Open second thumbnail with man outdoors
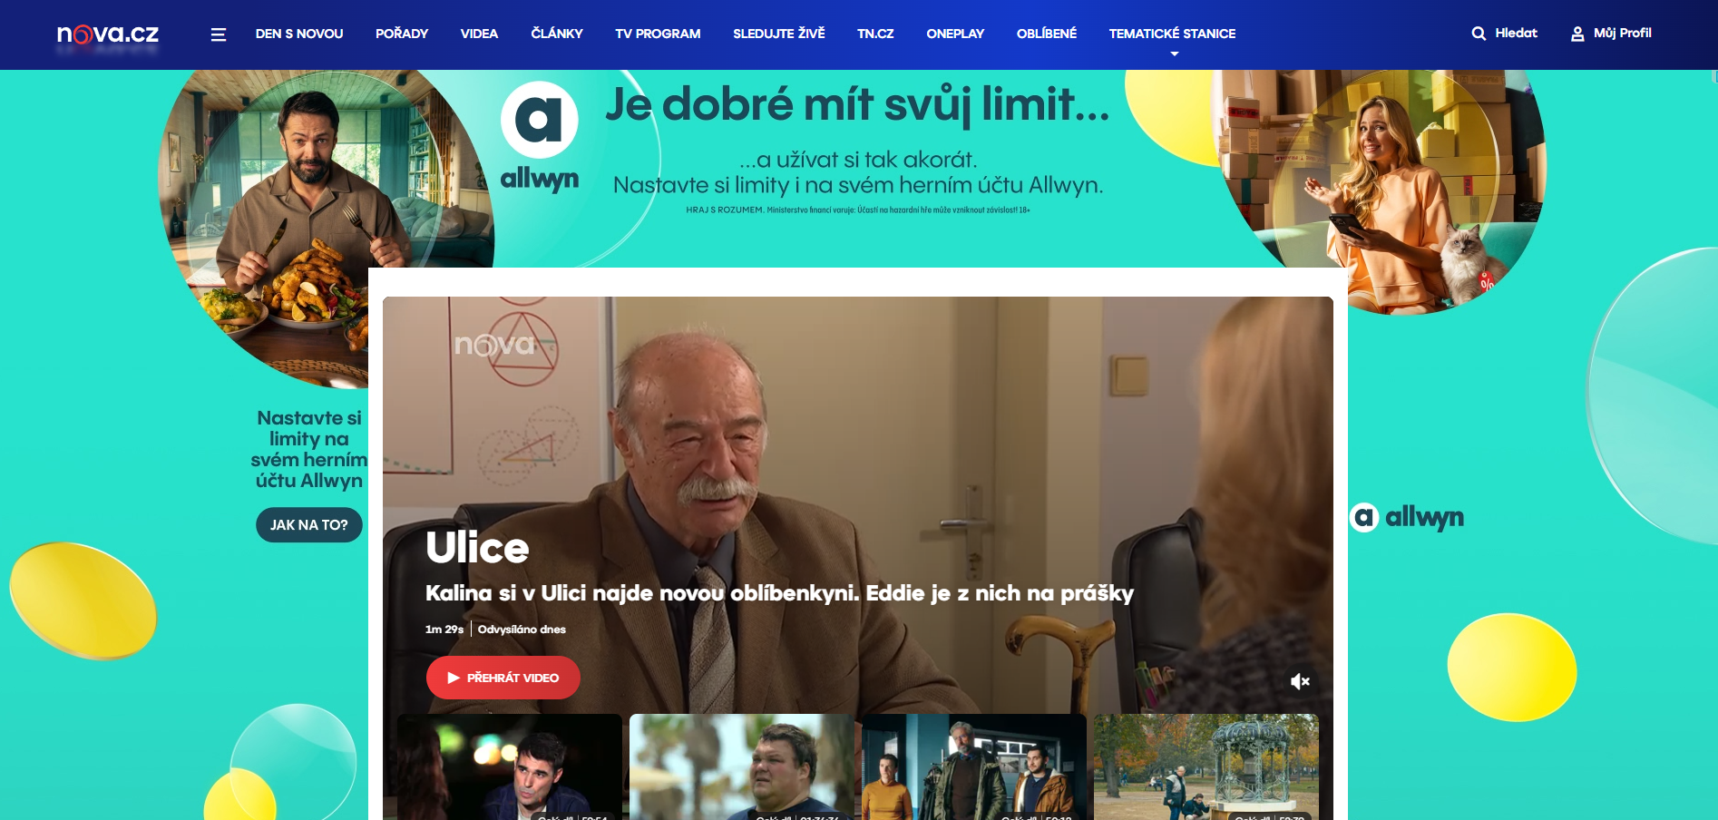 coord(742,766)
